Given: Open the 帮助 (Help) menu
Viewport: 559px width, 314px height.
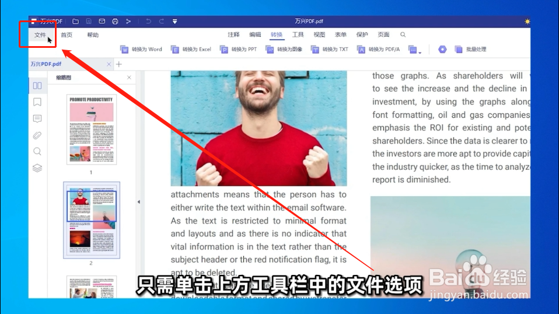Looking at the screenshot, I should [93, 35].
